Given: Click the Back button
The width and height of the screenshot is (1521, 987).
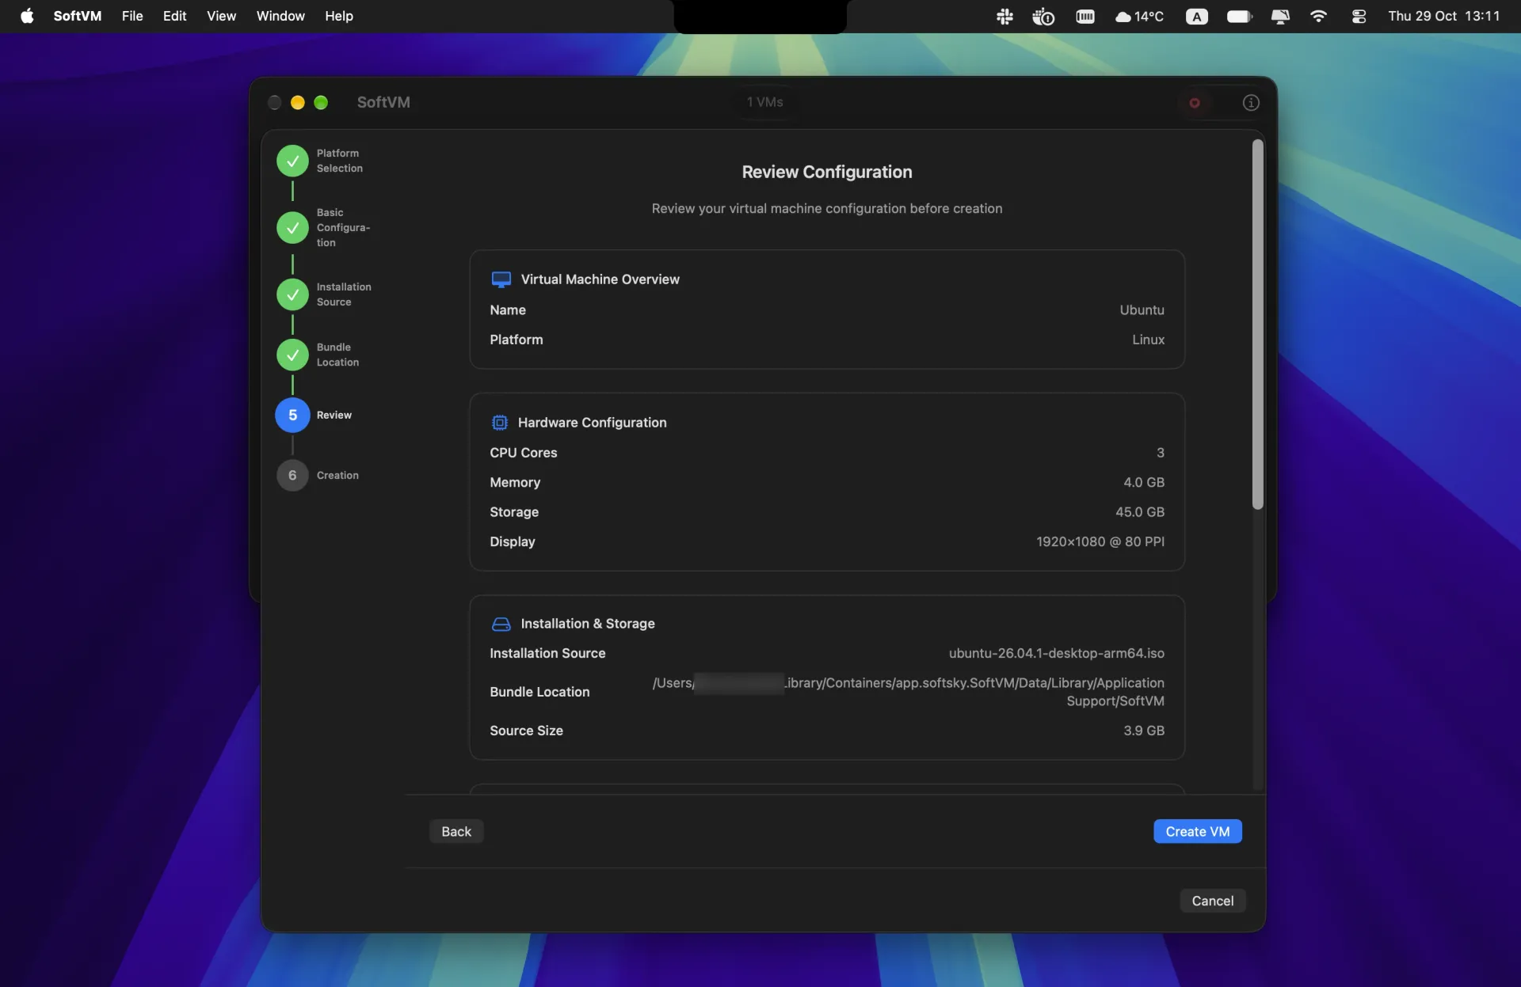Looking at the screenshot, I should [x=456, y=831].
